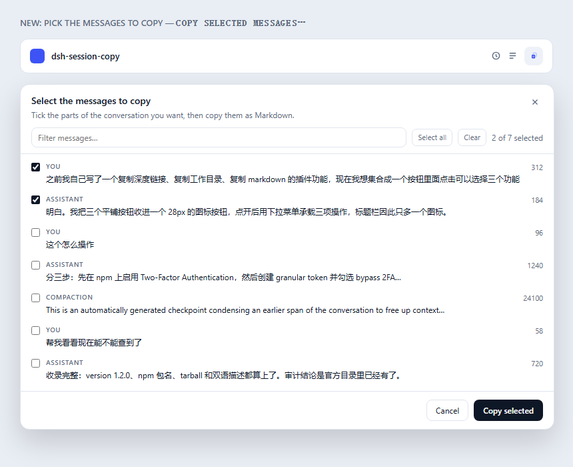
Task: Click the Copy selected button
Action: [x=508, y=411]
